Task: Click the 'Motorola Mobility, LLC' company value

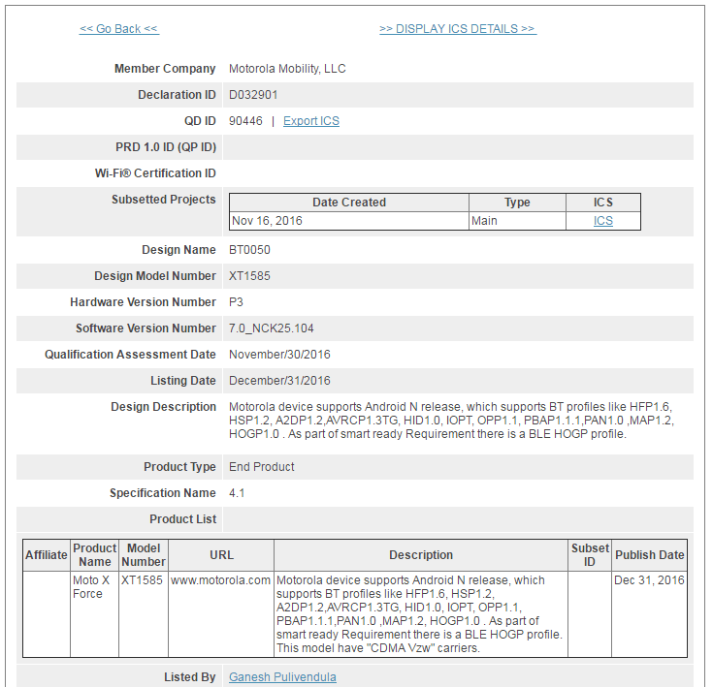Action: pyautogui.click(x=287, y=69)
